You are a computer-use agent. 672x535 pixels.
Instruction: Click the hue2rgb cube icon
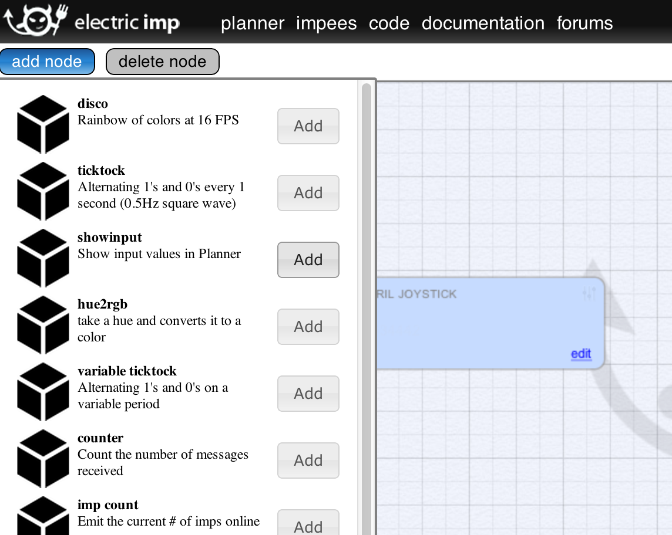(x=42, y=324)
